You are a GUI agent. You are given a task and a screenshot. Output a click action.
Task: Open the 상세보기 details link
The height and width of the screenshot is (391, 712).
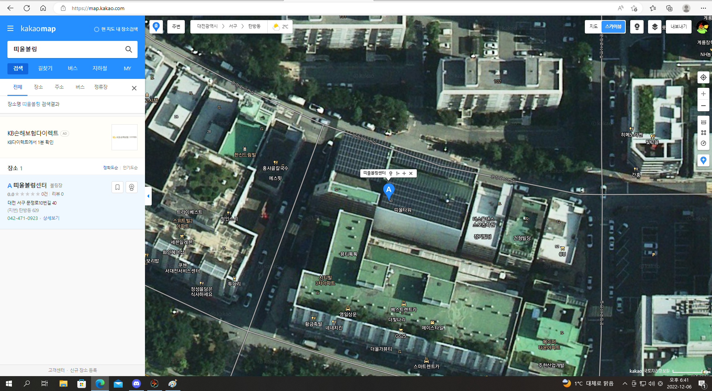[x=51, y=218]
